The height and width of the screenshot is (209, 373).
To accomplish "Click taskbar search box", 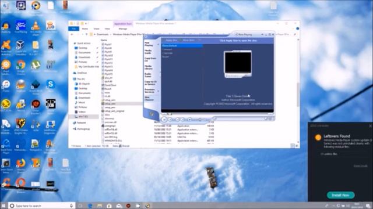I will pyautogui.click(x=41, y=206).
